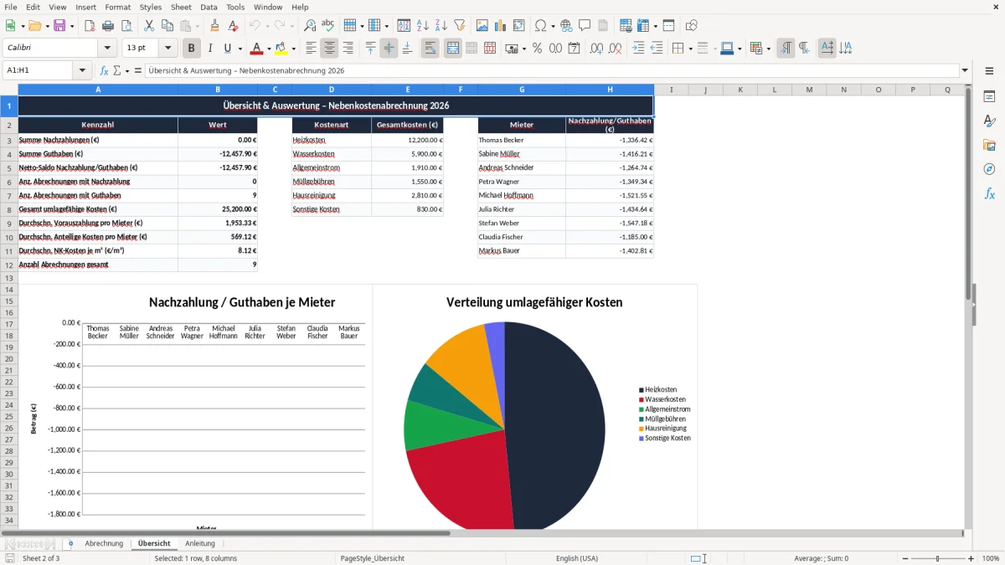This screenshot has height=565, width=1005.
Task: Toggle Align Right
Action: (x=348, y=49)
